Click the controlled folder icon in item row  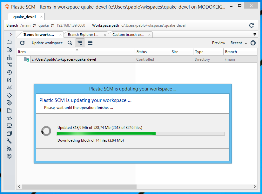[27, 59]
